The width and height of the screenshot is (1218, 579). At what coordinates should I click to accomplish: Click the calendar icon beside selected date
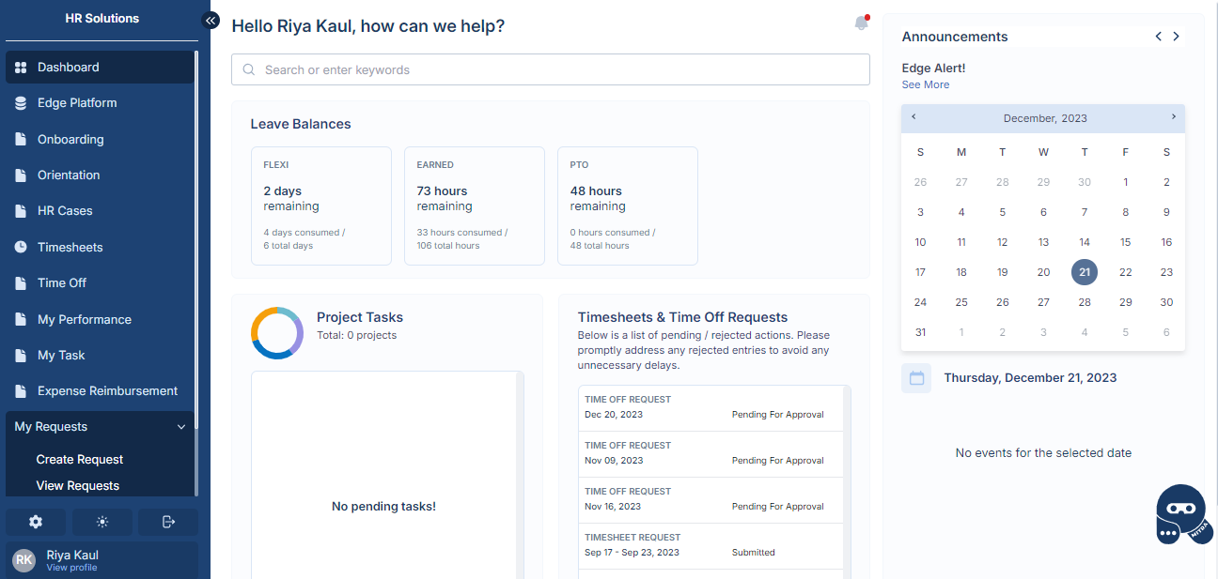(916, 378)
